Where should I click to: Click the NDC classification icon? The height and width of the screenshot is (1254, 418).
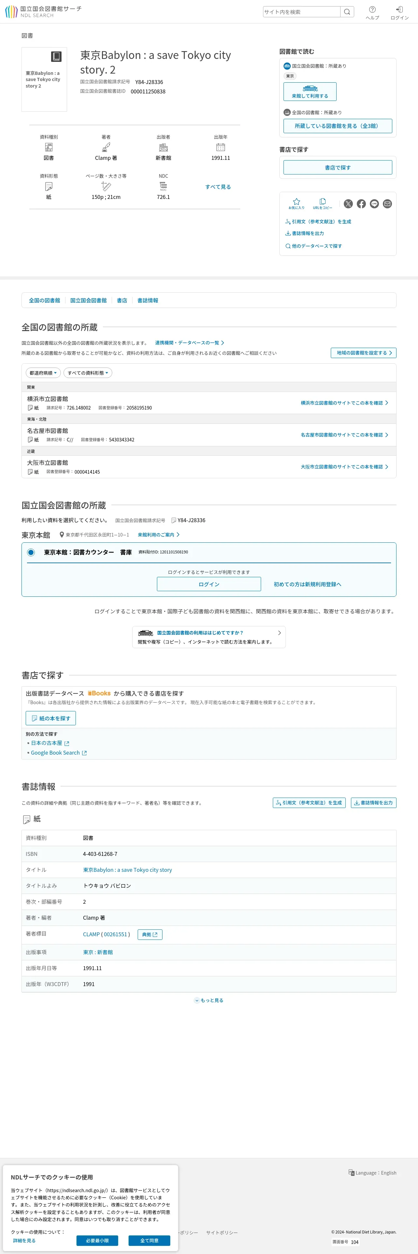pyautogui.click(x=163, y=186)
